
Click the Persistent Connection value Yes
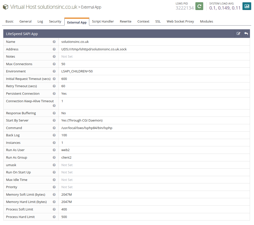click(64, 94)
